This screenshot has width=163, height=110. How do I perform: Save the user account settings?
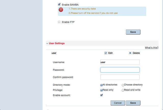click(133, 103)
